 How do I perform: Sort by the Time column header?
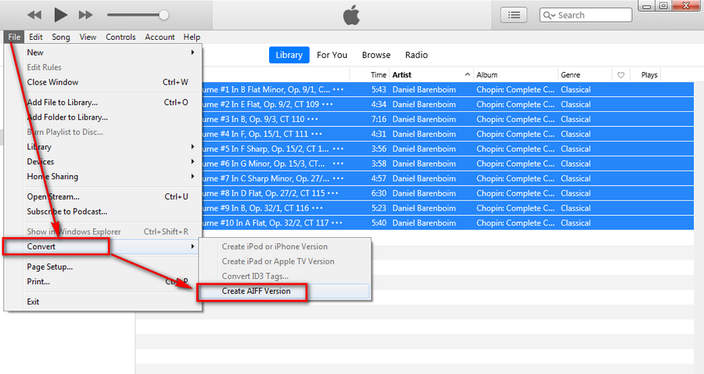click(x=378, y=75)
